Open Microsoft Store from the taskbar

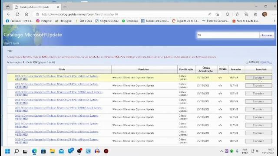point(43,151)
